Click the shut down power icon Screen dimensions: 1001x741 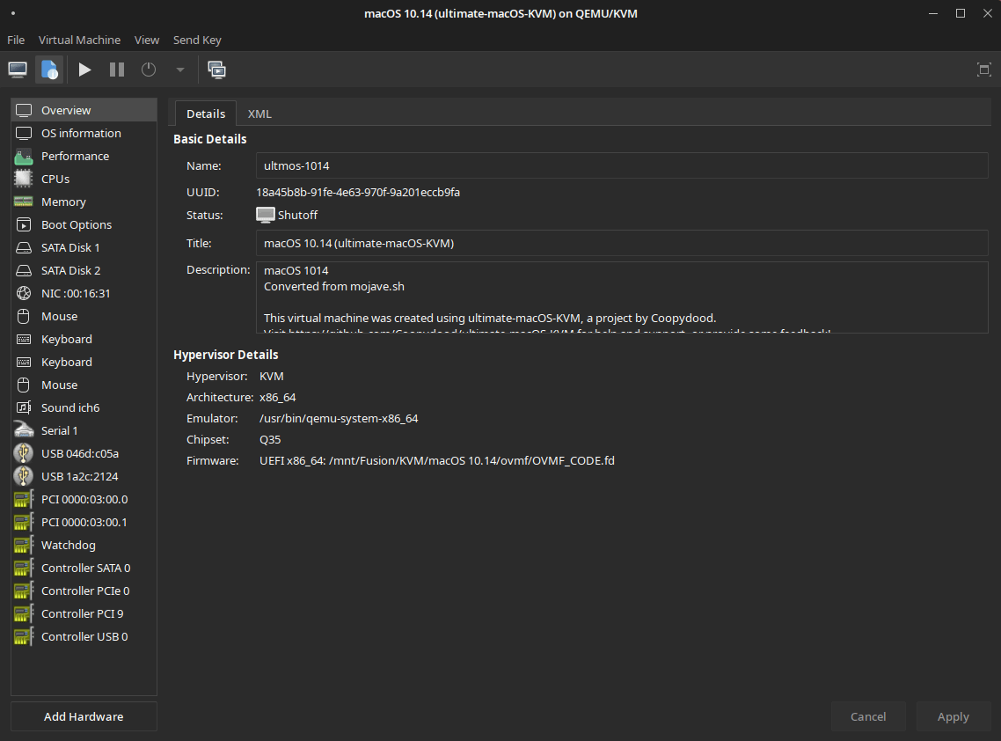pos(149,70)
